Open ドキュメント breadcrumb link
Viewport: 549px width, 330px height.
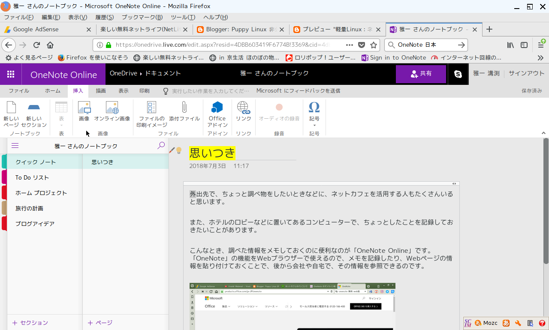[163, 73]
